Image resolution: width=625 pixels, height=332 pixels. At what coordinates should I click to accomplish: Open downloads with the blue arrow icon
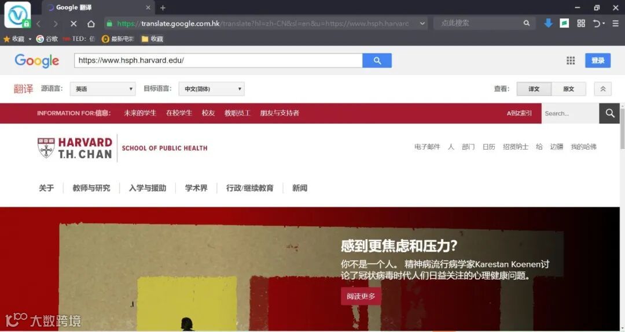pos(549,23)
